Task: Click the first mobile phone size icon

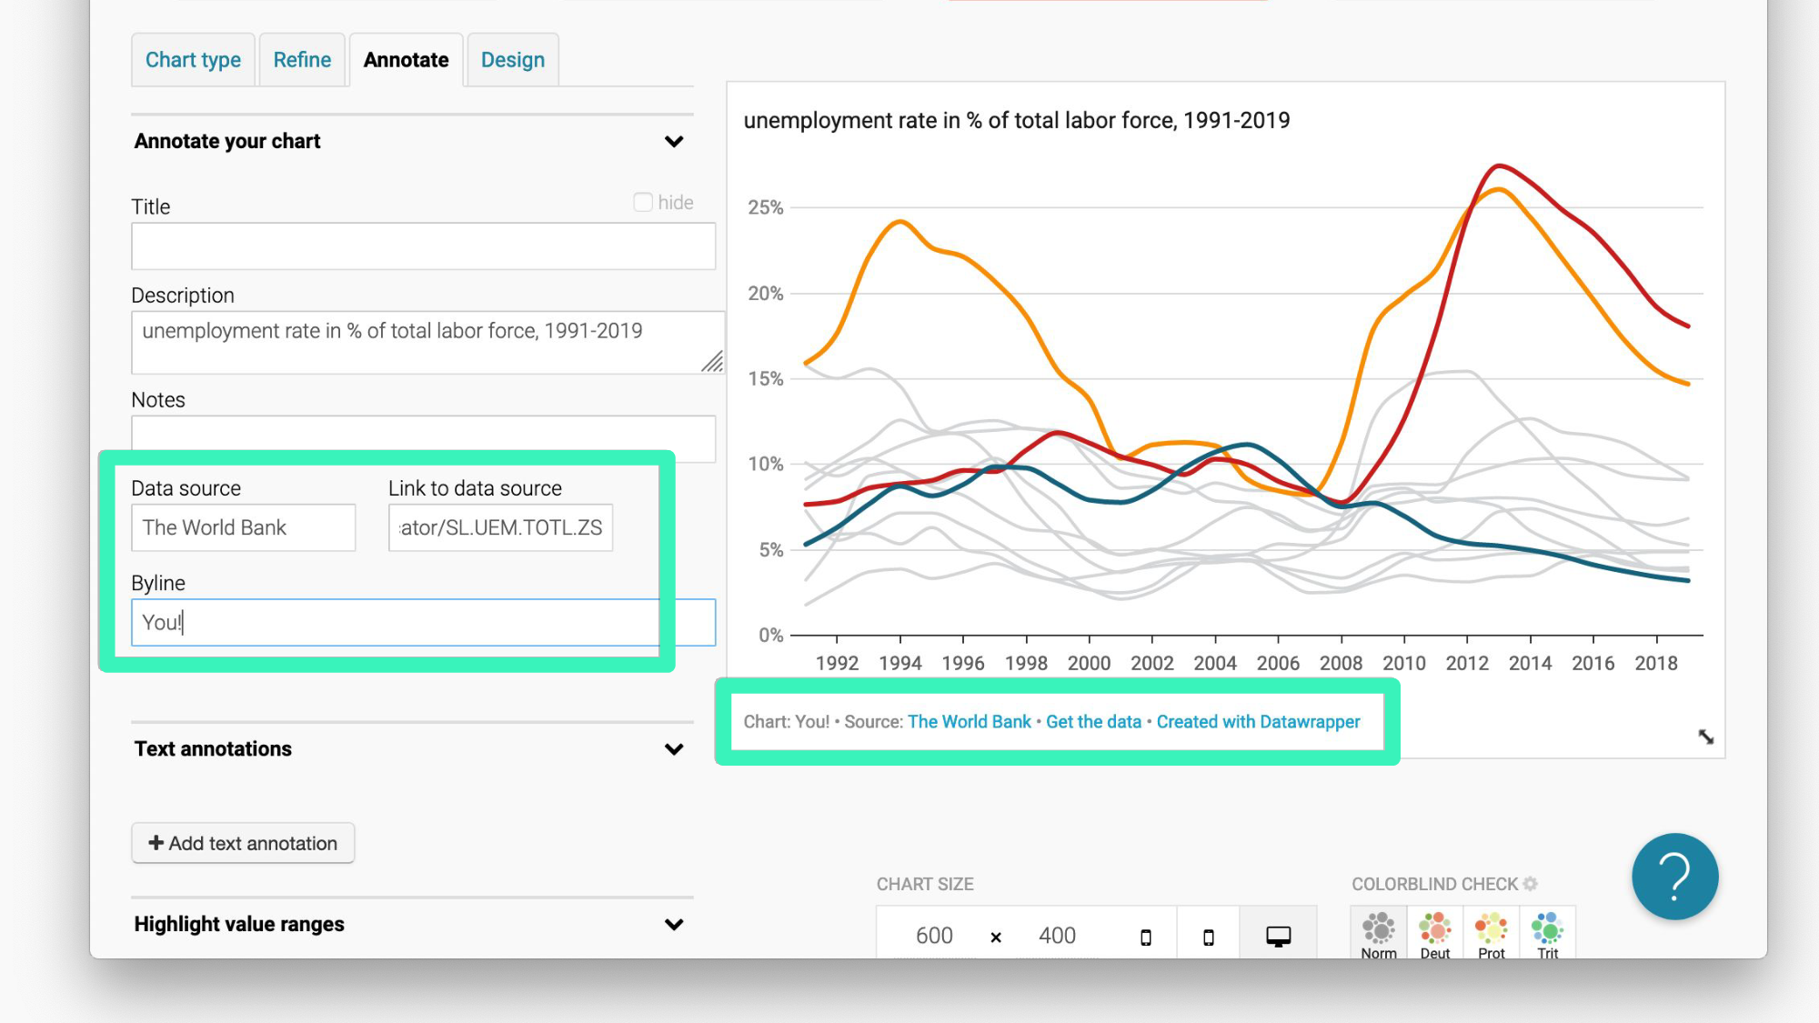Action: 1146,937
